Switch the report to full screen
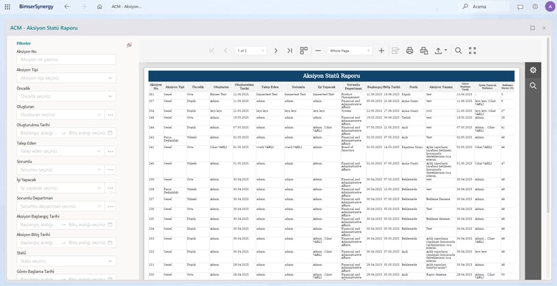This screenshot has height=286, width=557. 473,51
